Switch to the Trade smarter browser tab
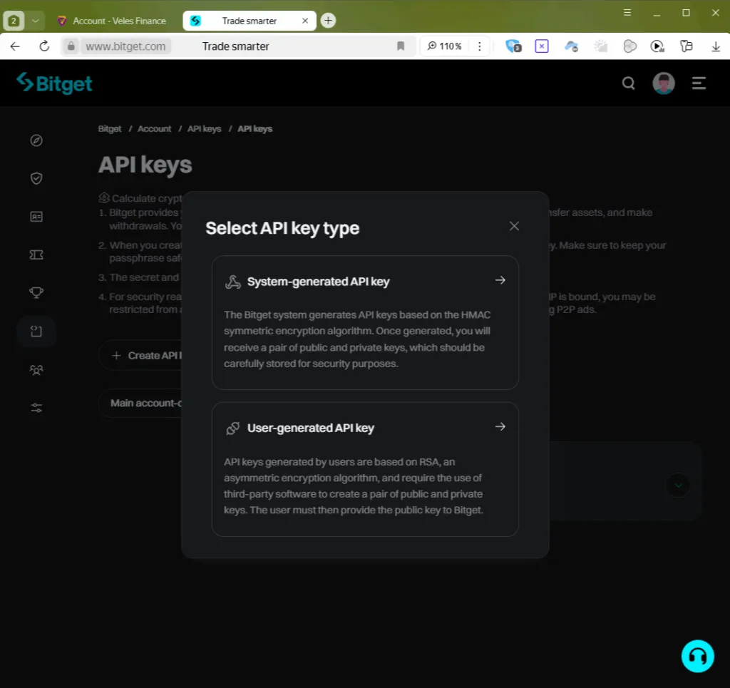 249,20
